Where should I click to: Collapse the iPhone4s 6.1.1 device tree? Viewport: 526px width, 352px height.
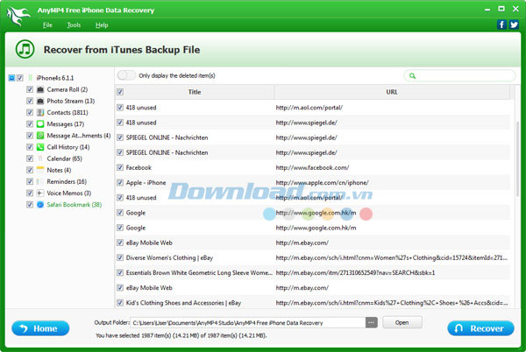[11, 78]
